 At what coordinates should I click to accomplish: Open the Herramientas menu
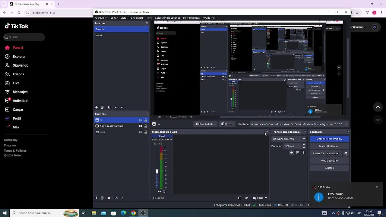191,18
